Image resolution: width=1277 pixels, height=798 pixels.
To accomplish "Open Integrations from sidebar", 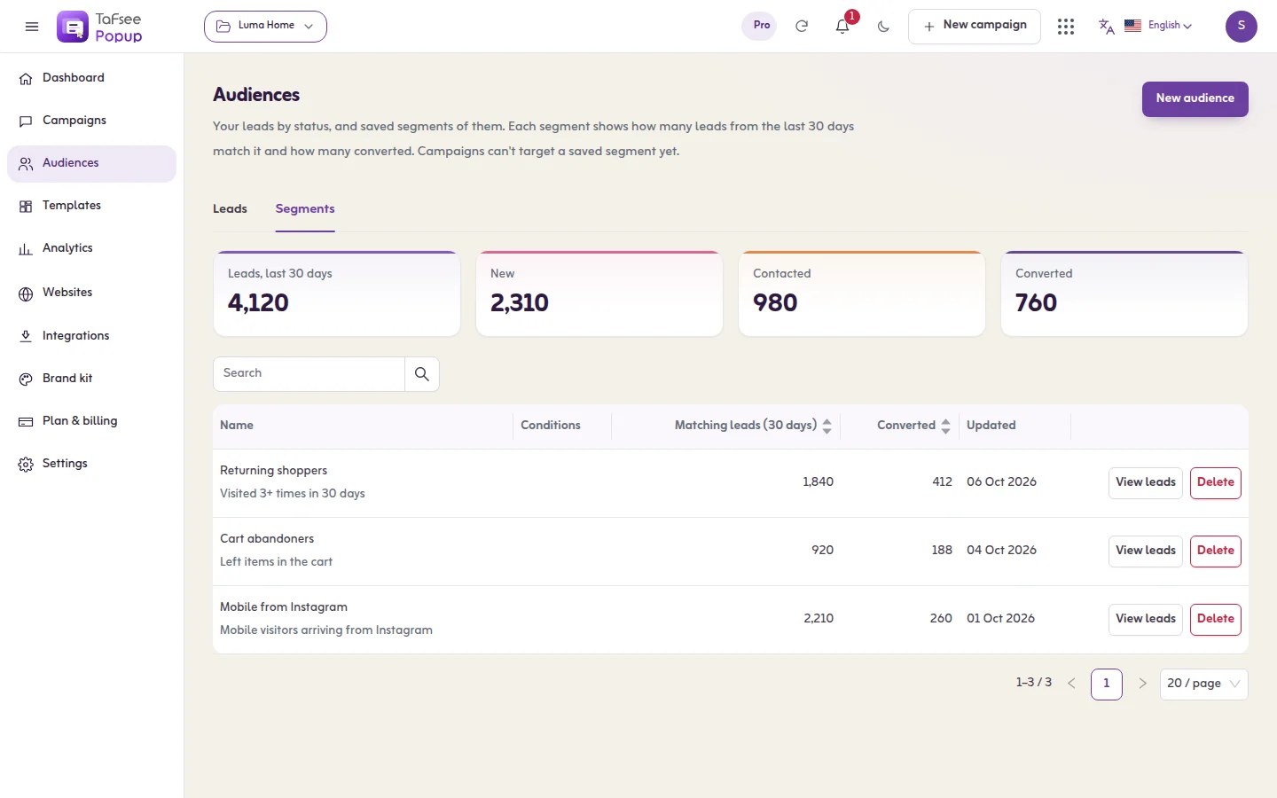I will (x=91, y=336).
